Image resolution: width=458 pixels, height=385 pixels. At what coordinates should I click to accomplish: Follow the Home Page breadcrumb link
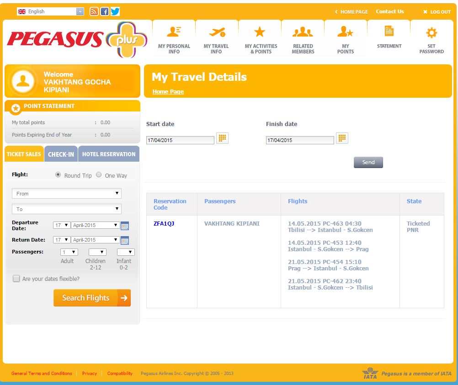tap(168, 92)
